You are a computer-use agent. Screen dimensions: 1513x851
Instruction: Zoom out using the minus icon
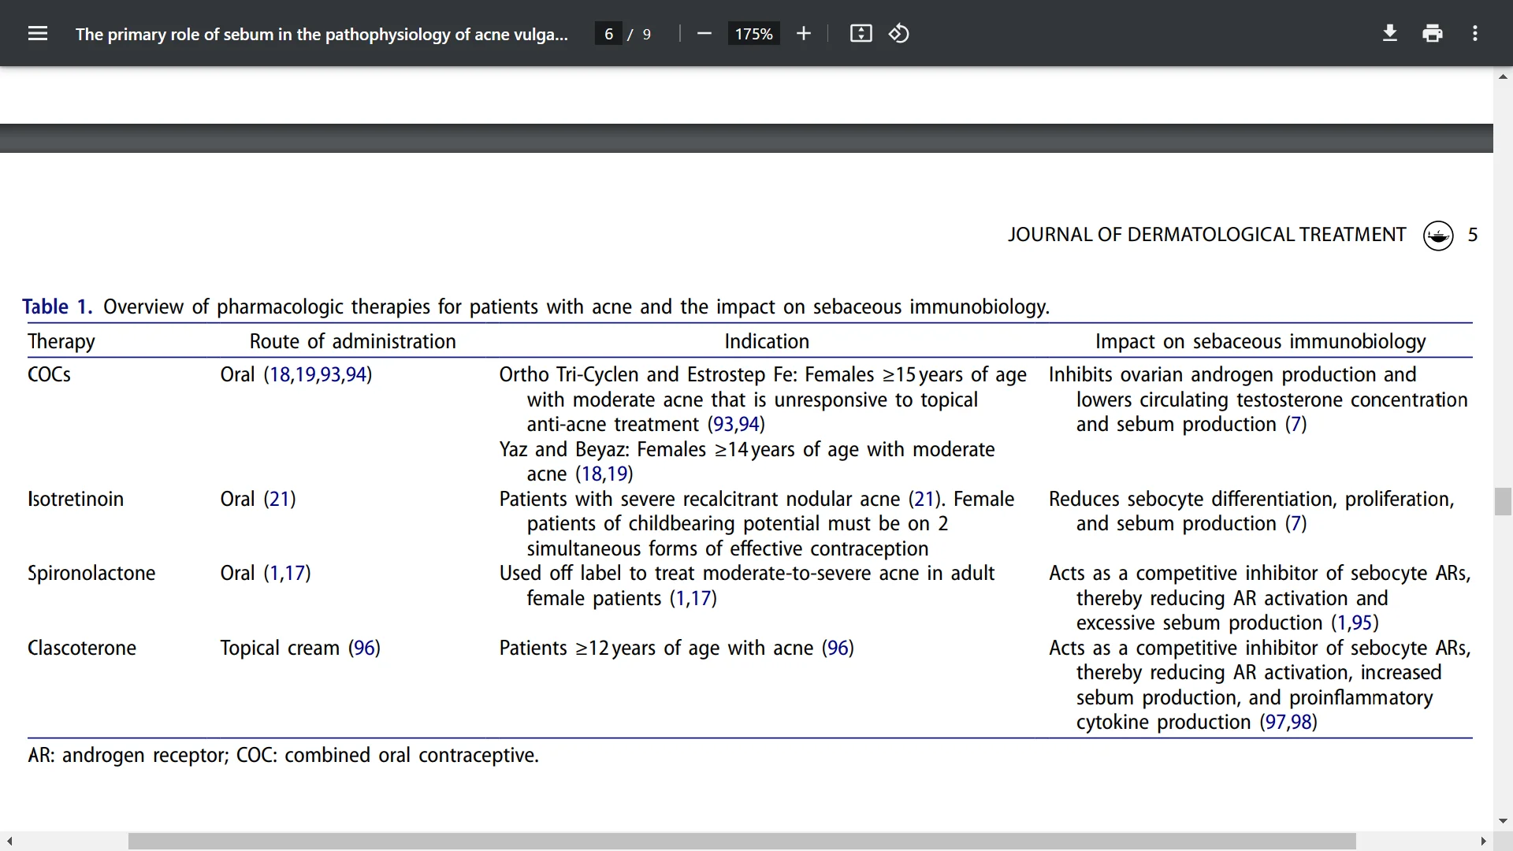[704, 33]
